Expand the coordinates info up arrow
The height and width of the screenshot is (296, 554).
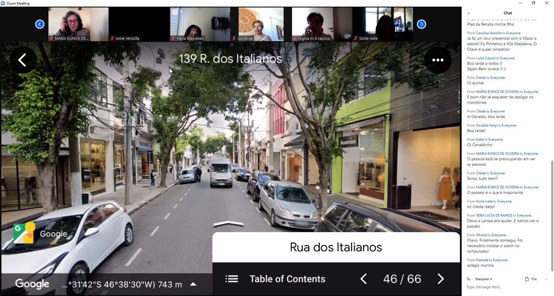[x=193, y=284]
